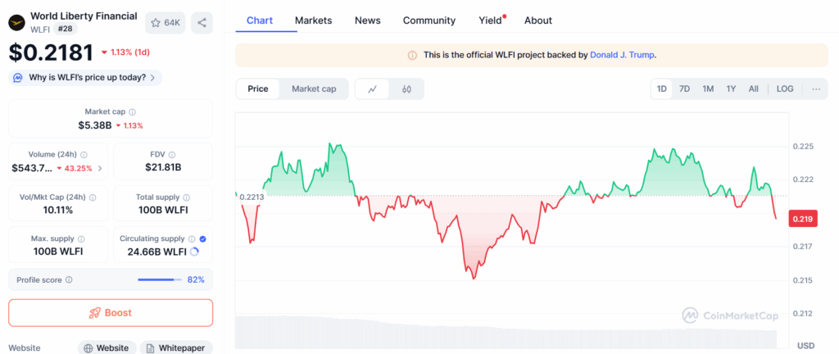839x354 pixels.
Task: Open the Community tab
Action: tap(429, 20)
